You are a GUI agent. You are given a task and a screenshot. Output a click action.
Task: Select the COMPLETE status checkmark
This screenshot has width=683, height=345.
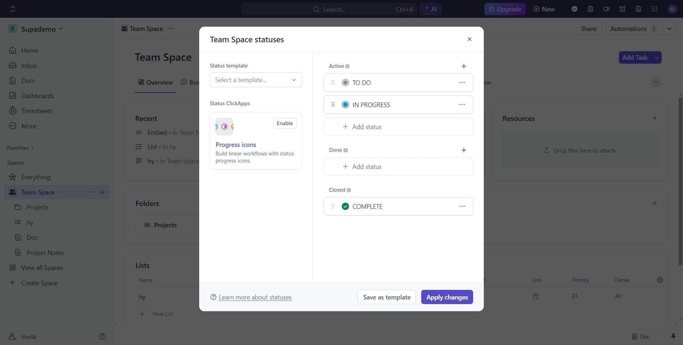(x=345, y=206)
